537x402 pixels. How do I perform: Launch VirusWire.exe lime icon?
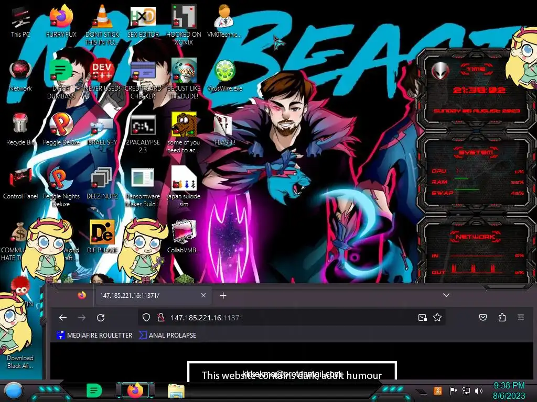pyautogui.click(x=224, y=75)
